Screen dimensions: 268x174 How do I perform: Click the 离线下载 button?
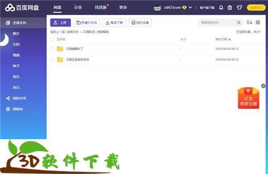[114, 23]
